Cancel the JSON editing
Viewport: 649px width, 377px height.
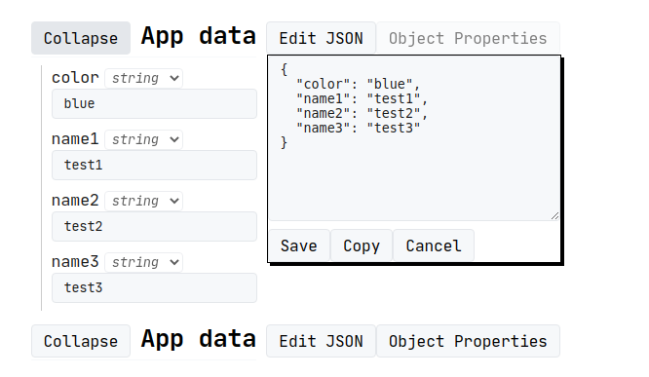[x=434, y=245]
